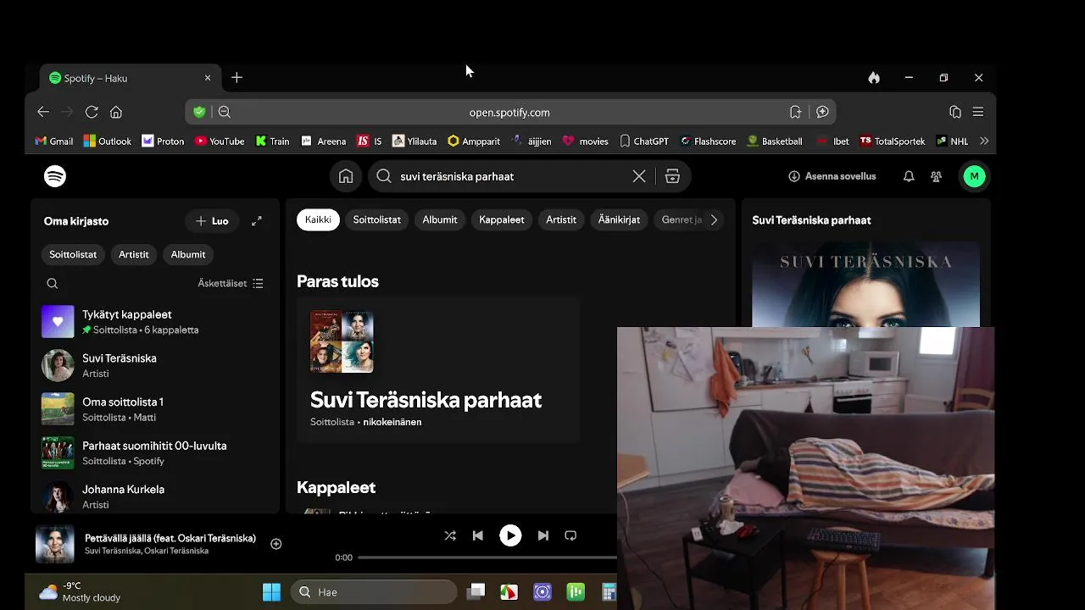The image size is (1085, 610).
Task: Open Oma soittolista 1
Action: (155, 409)
